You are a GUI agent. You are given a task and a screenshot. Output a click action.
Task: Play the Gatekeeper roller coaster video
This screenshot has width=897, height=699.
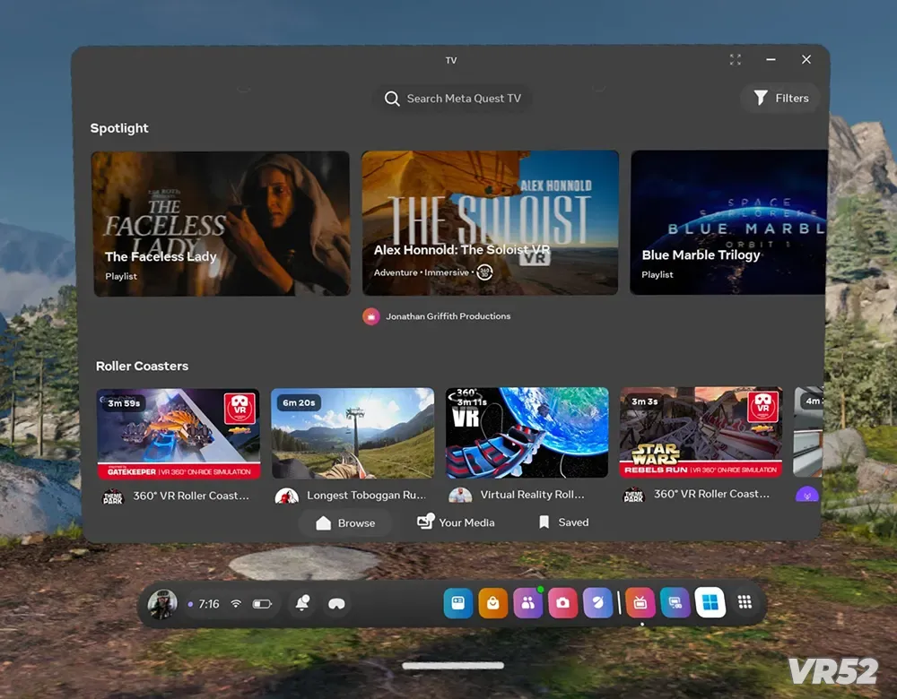tap(179, 434)
